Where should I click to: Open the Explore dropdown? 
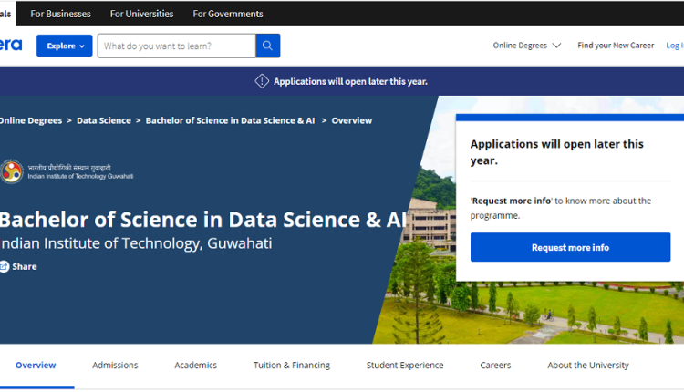pyautogui.click(x=65, y=46)
